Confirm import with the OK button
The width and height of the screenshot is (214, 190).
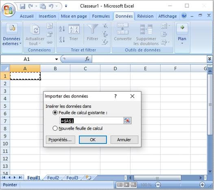tap(93, 140)
